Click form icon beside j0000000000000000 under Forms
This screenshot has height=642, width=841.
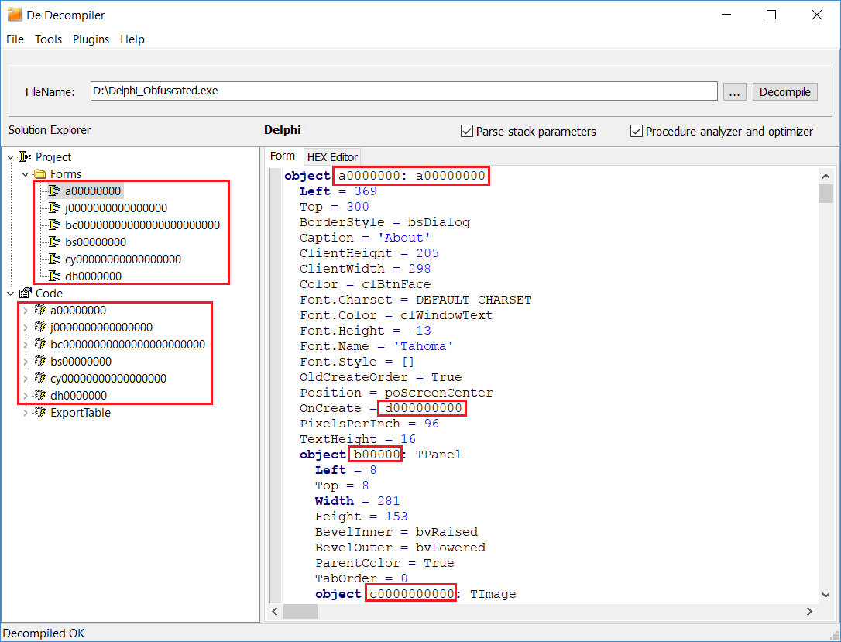click(x=55, y=208)
